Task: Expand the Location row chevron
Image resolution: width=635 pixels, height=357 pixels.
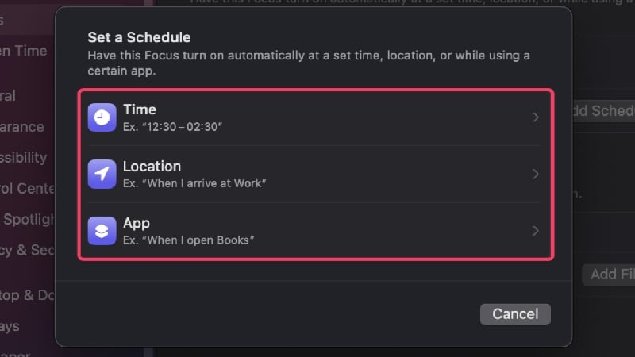Action: (536, 175)
